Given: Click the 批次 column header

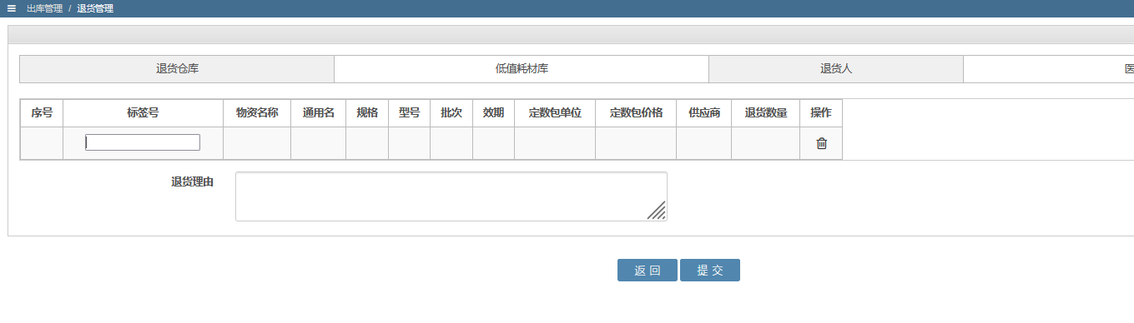Looking at the screenshot, I should 451,113.
